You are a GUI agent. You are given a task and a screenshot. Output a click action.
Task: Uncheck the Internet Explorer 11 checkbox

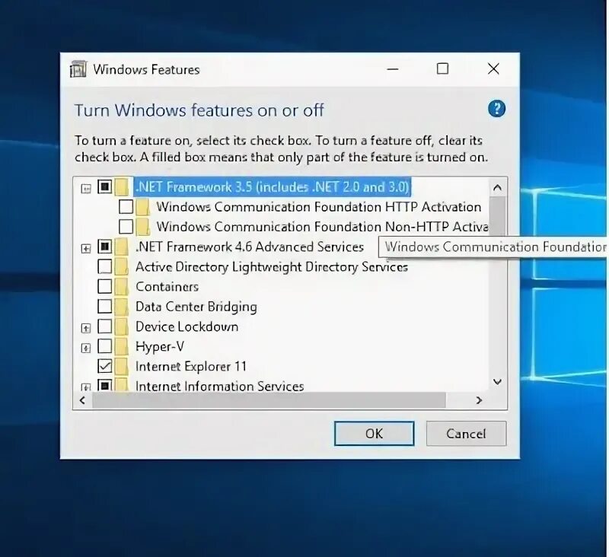(104, 366)
